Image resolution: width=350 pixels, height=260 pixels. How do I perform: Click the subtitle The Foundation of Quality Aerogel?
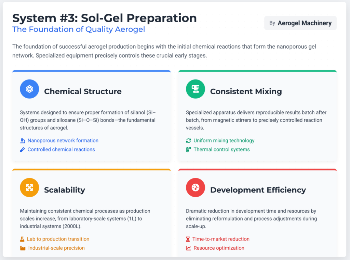79,29
